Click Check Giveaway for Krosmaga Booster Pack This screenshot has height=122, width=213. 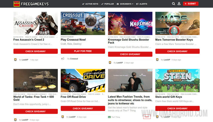pos(130,54)
